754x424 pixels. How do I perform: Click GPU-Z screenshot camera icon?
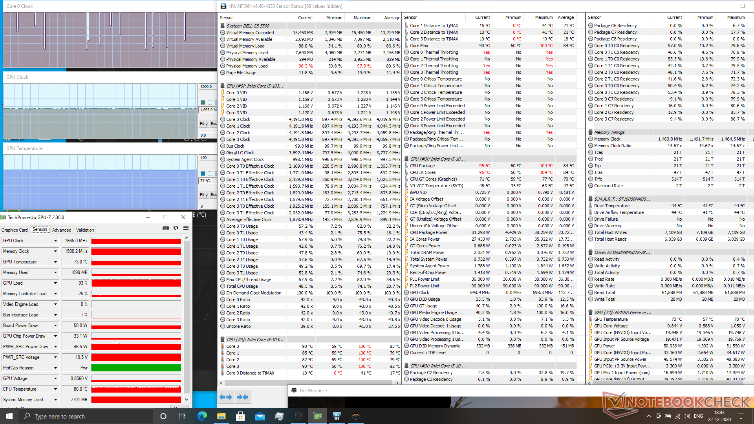click(x=166, y=228)
